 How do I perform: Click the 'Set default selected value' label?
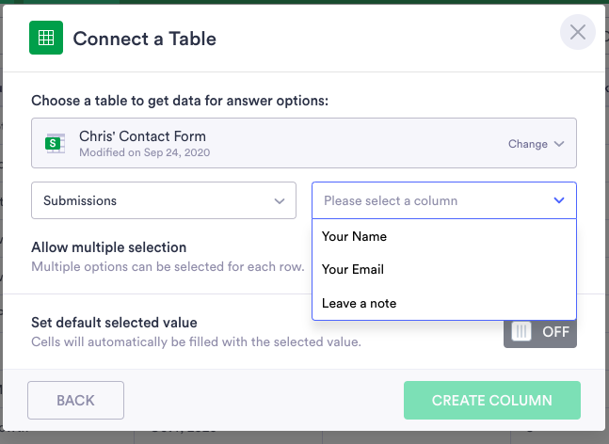point(114,323)
